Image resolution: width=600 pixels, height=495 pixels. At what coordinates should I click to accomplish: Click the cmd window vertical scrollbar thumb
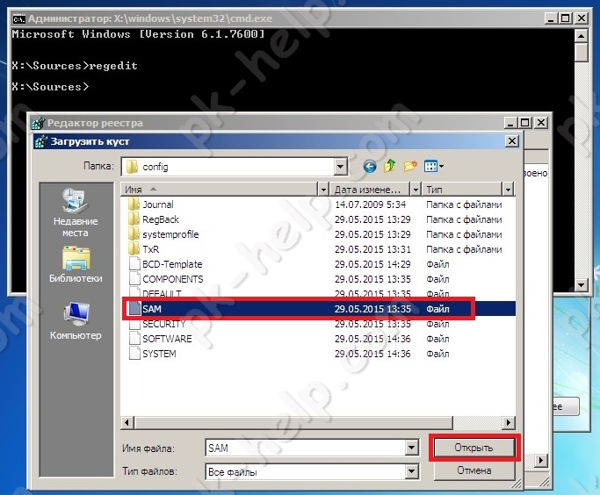pyautogui.click(x=582, y=53)
